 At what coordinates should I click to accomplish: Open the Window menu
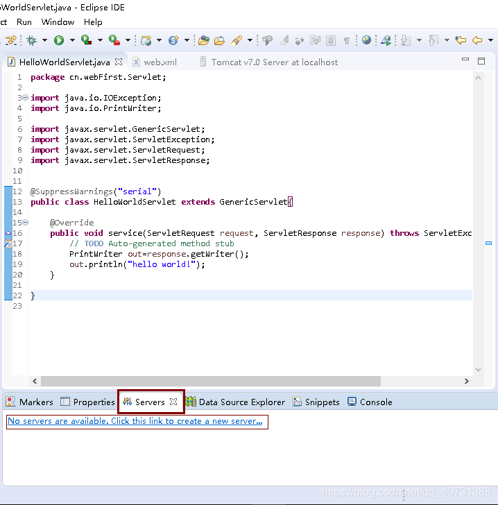pos(58,22)
